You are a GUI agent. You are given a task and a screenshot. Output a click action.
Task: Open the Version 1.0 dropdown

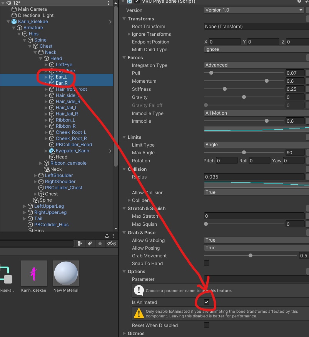[x=254, y=10]
